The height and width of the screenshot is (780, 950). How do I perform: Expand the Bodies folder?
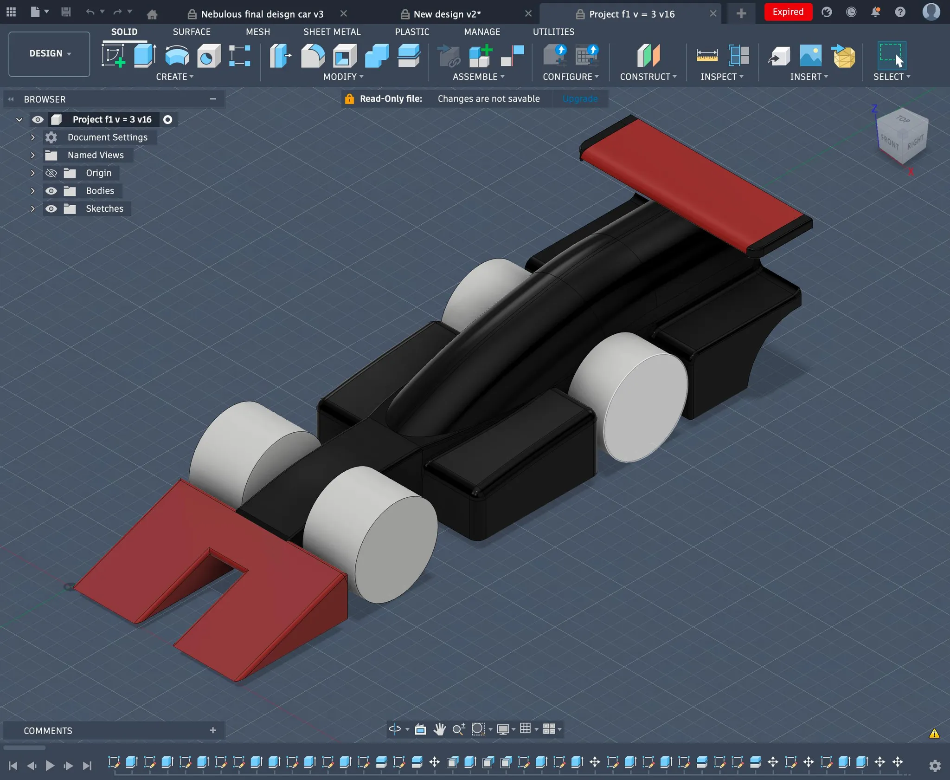pos(32,191)
